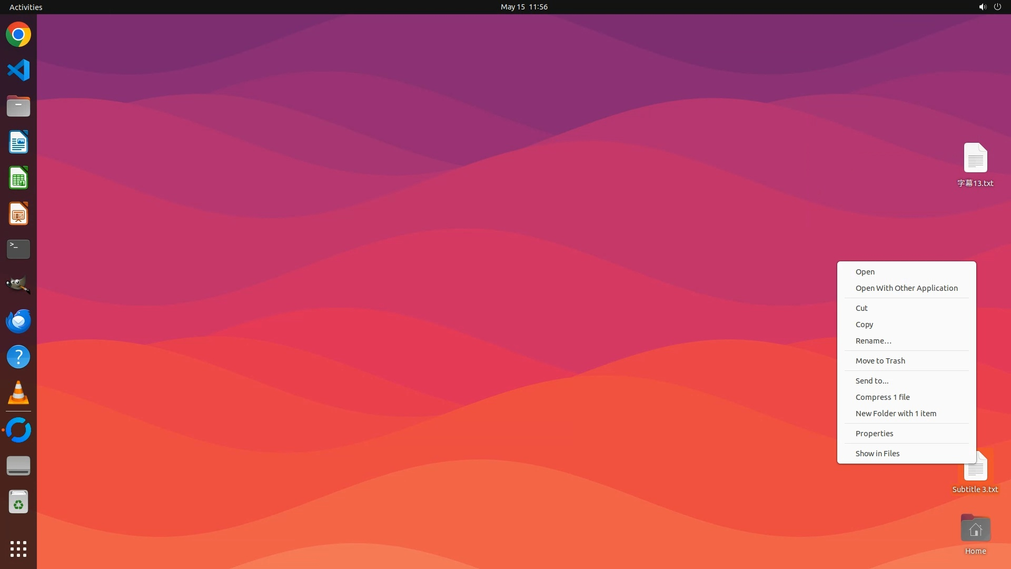
Task: Open GIMP image editor icon
Action: (x=18, y=285)
